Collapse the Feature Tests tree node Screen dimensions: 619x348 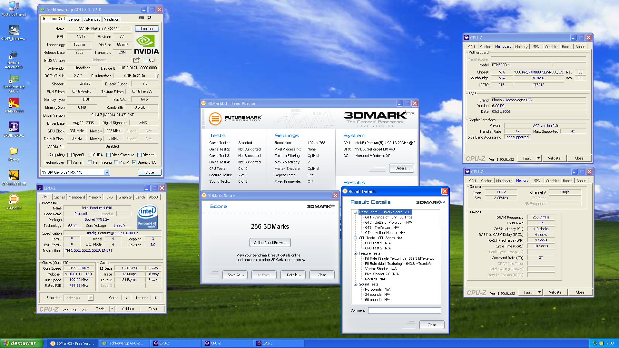click(355, 253)
